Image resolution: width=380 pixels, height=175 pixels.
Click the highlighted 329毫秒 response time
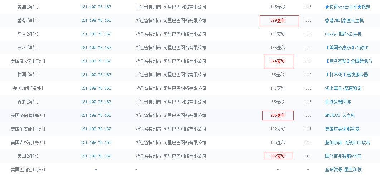click(x=278, y=20)
